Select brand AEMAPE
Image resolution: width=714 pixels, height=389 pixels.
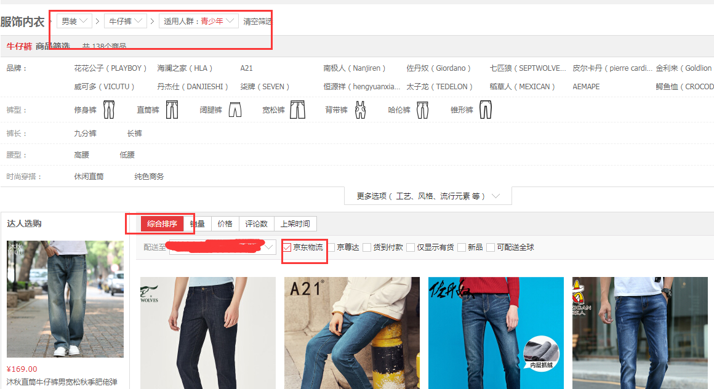(586, 86)
